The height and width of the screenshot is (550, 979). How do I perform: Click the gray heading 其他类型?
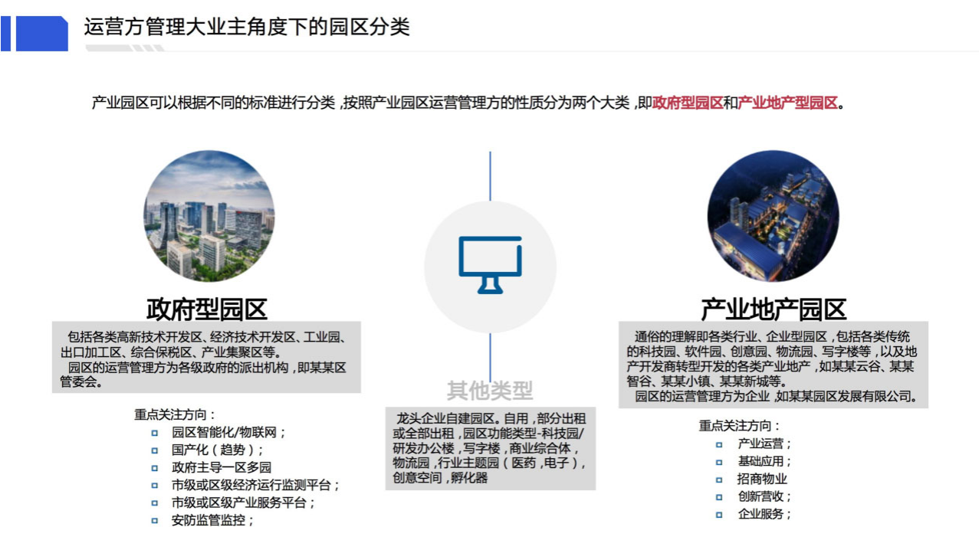490,391
